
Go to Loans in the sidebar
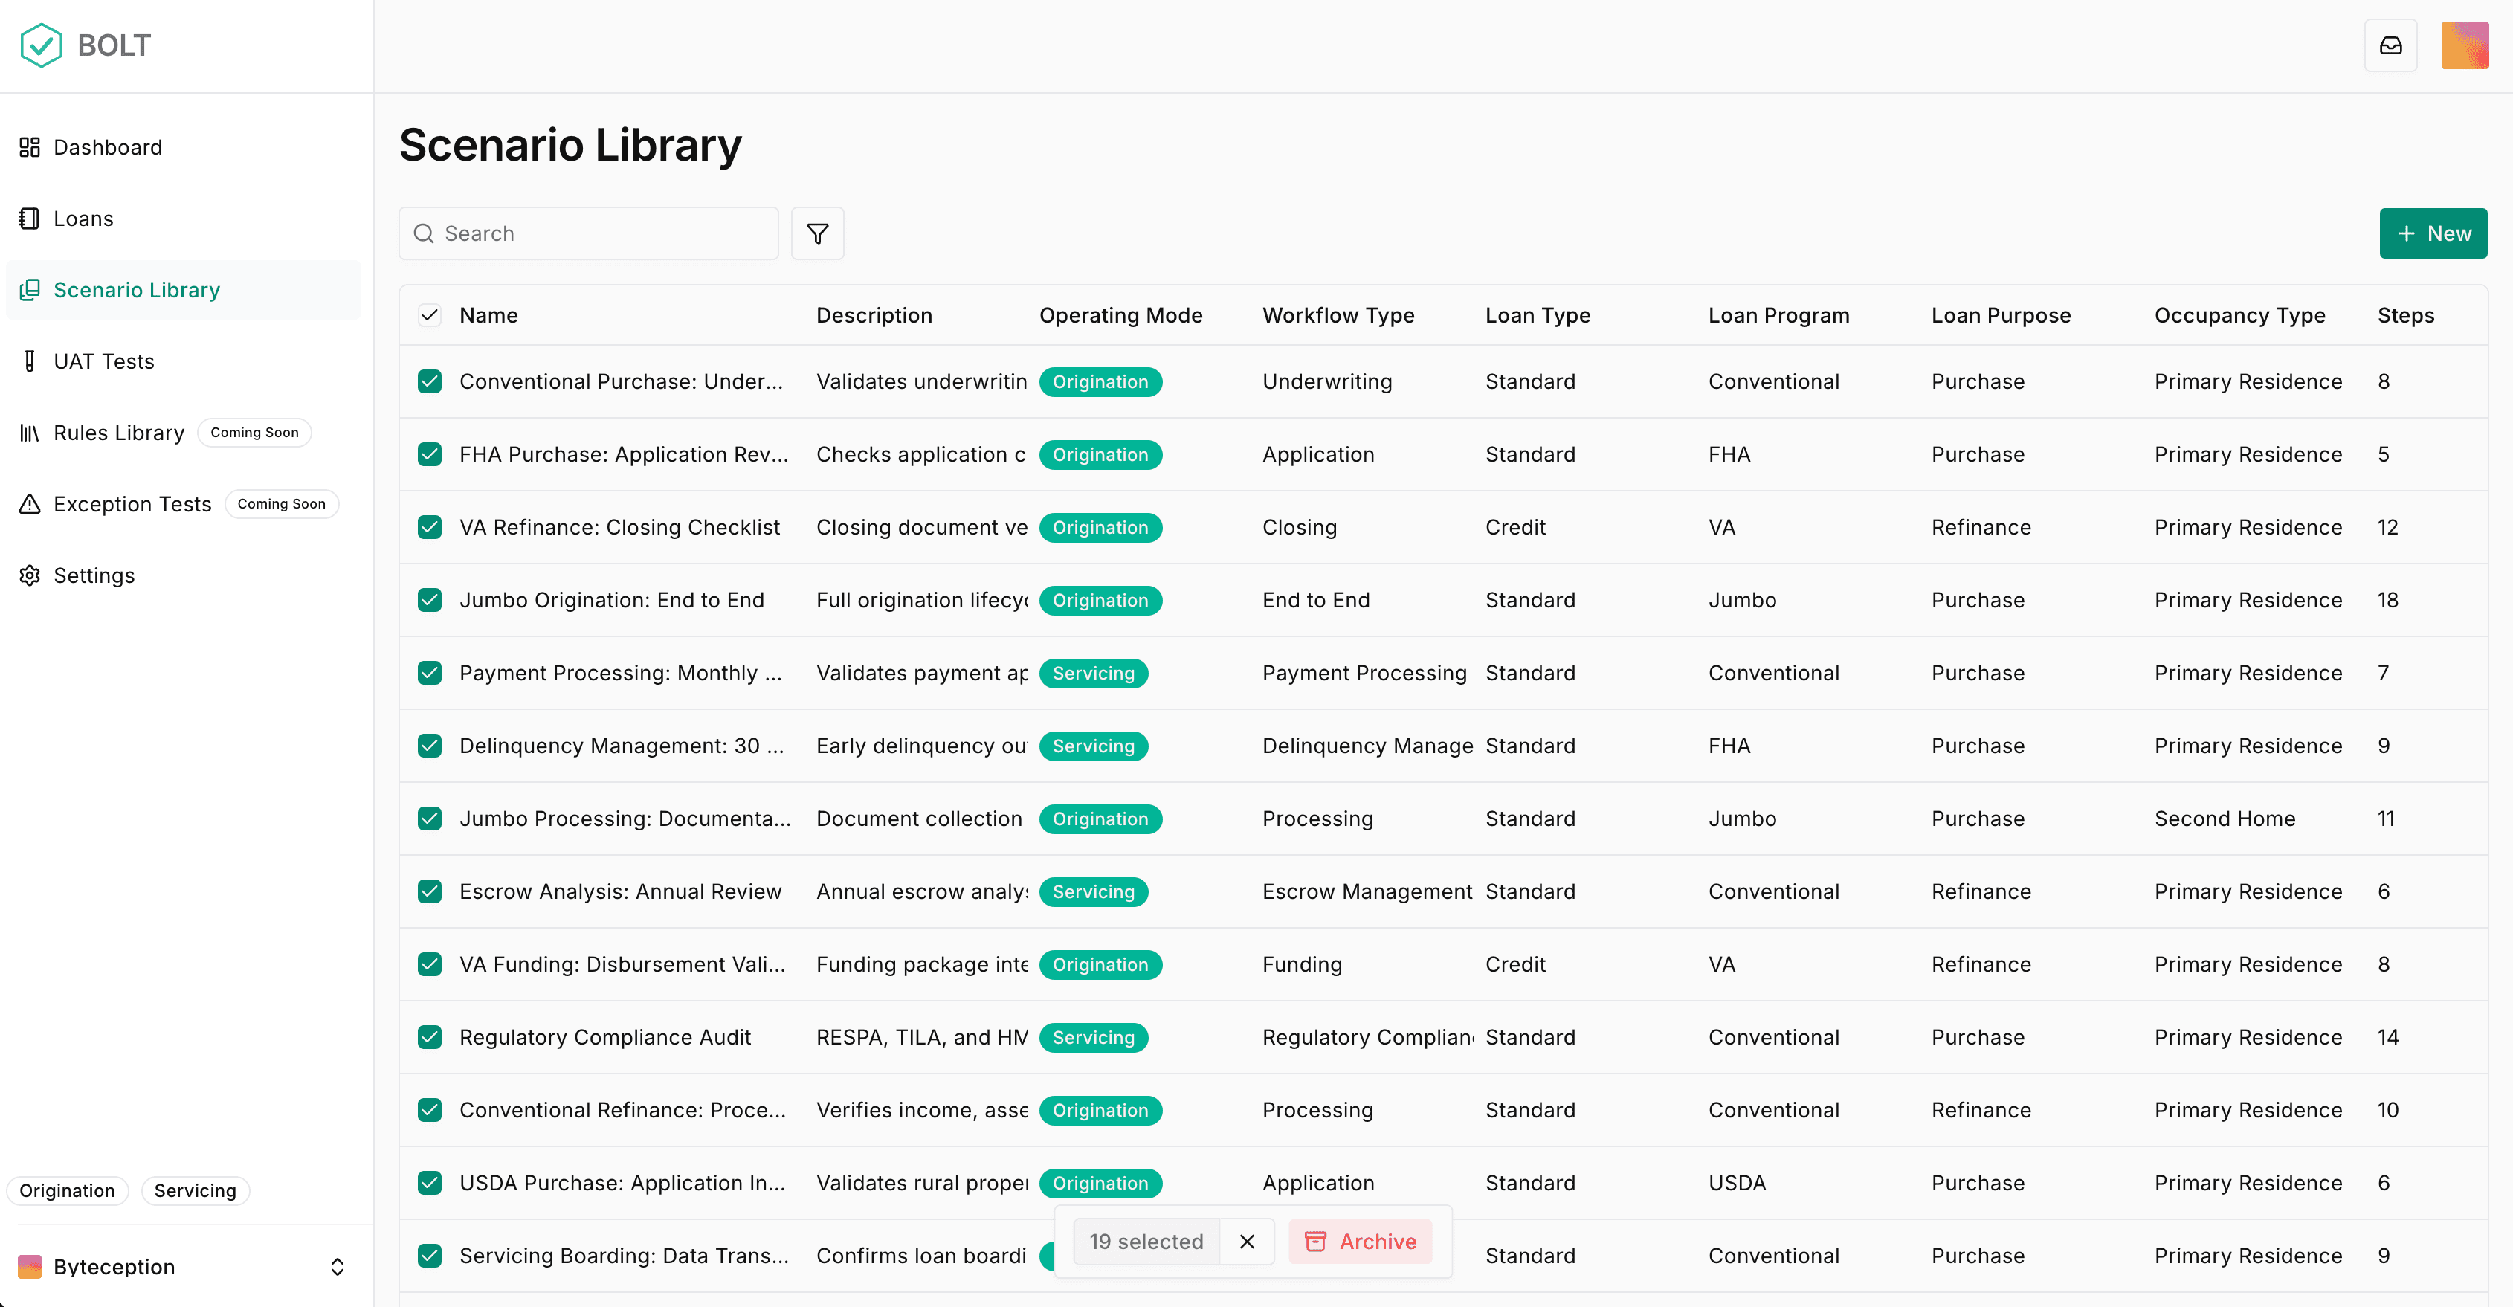tap(184, 219)
